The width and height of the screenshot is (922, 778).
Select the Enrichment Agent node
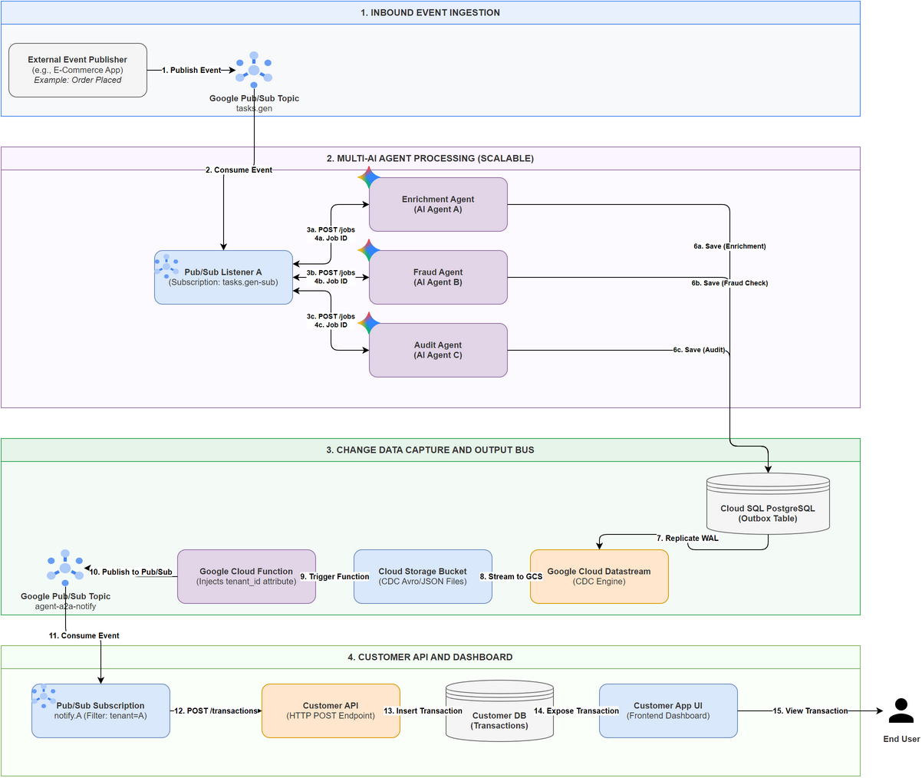tap(438, 204)
